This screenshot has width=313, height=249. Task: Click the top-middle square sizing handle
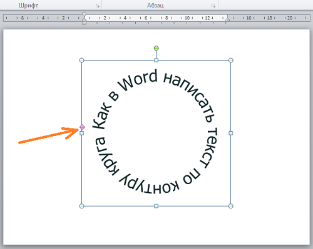pyautogui.click(x=156, y=61)
